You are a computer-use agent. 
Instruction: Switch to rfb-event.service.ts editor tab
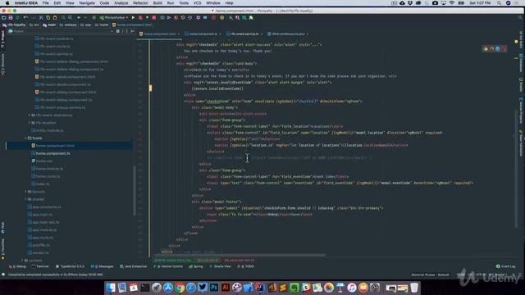244,34
